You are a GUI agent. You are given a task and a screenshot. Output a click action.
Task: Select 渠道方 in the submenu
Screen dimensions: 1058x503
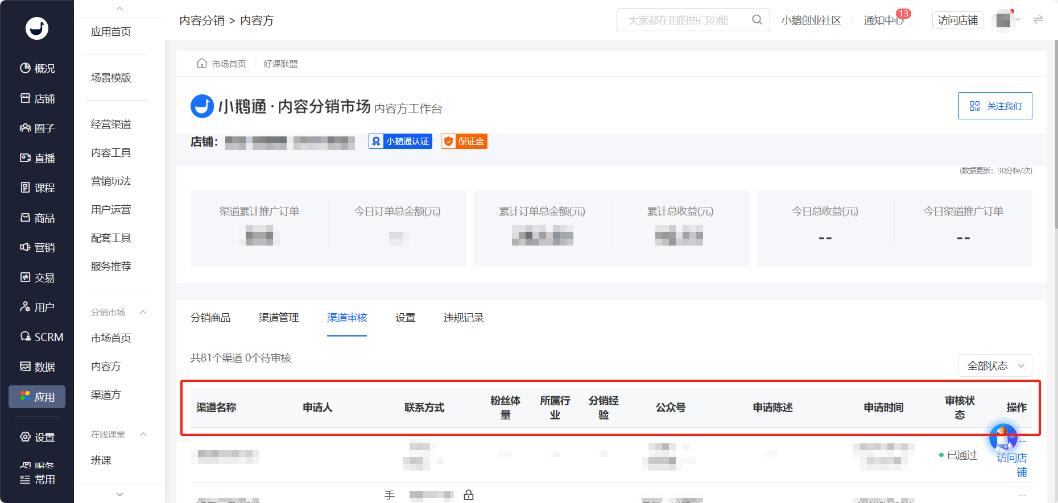tap(106, 395)
